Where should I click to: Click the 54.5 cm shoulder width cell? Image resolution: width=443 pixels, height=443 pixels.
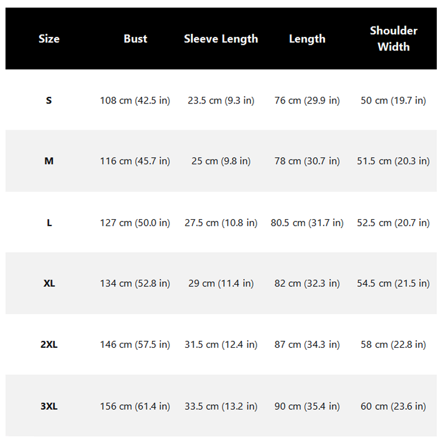(393, 283)
